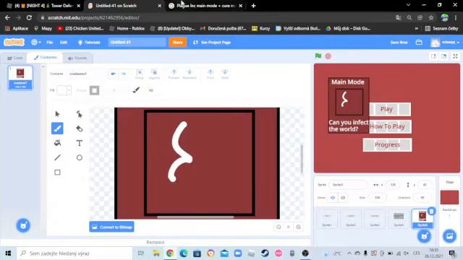The height and width of the screenshot is (260, 463).
Task: Select the Reshape tool
Action: click(79, 114)
